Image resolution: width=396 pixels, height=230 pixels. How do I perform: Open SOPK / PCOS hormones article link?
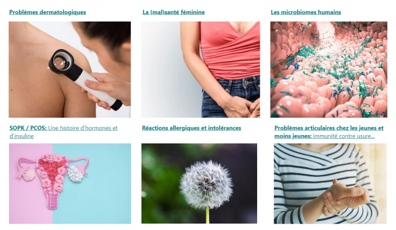(x=63, y=132)
